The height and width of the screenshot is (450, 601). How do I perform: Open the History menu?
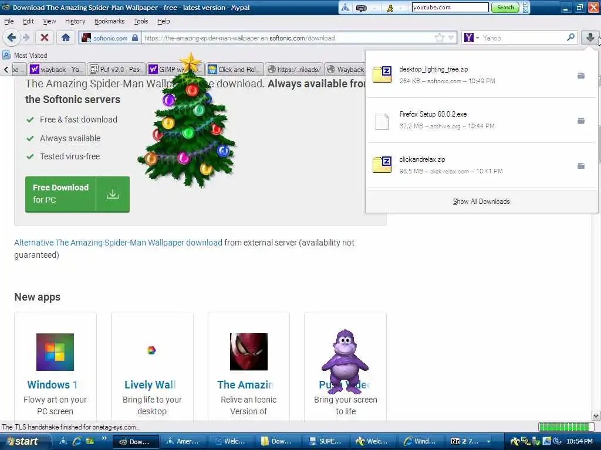(x=75, y=21)
